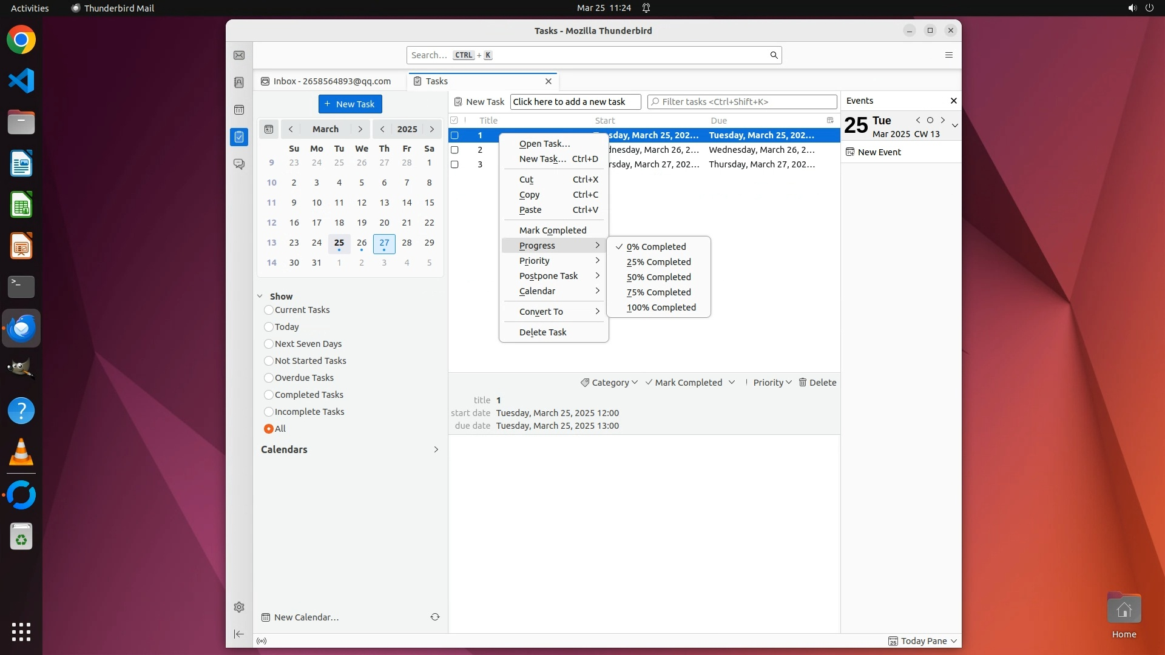Open the Chat space icon
Image resolution: width=1165 pixels, height=655 pixels.
(239, 164)
